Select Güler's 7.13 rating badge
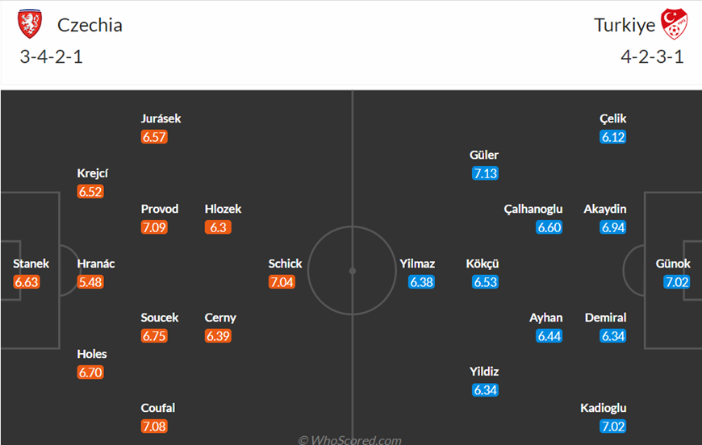This screenshot has height=445, width=702. click(485, 173)
